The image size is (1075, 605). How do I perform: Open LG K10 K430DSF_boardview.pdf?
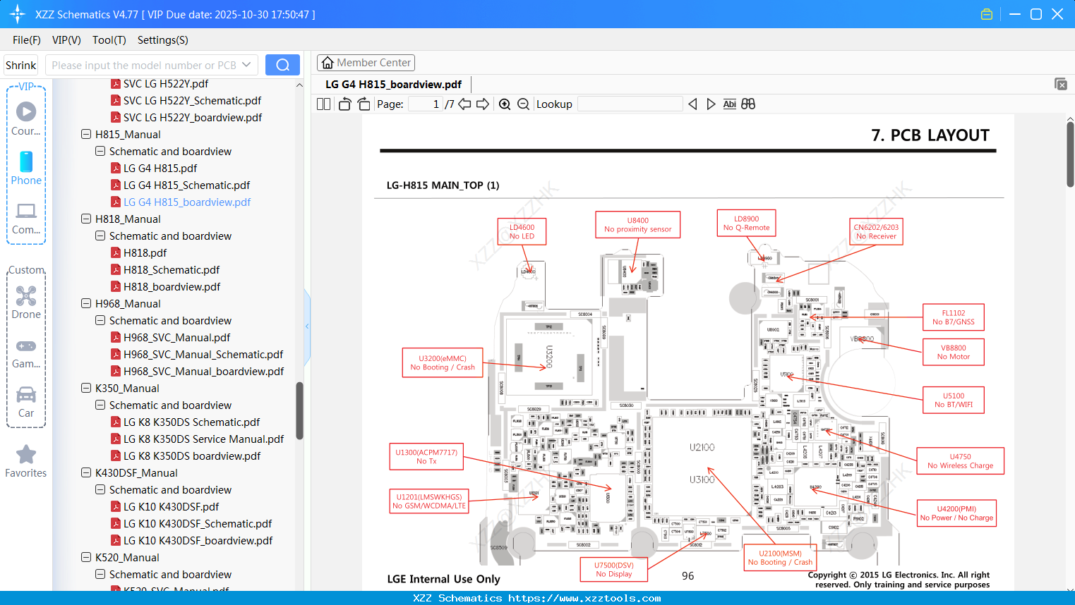(x=192, y=540)
